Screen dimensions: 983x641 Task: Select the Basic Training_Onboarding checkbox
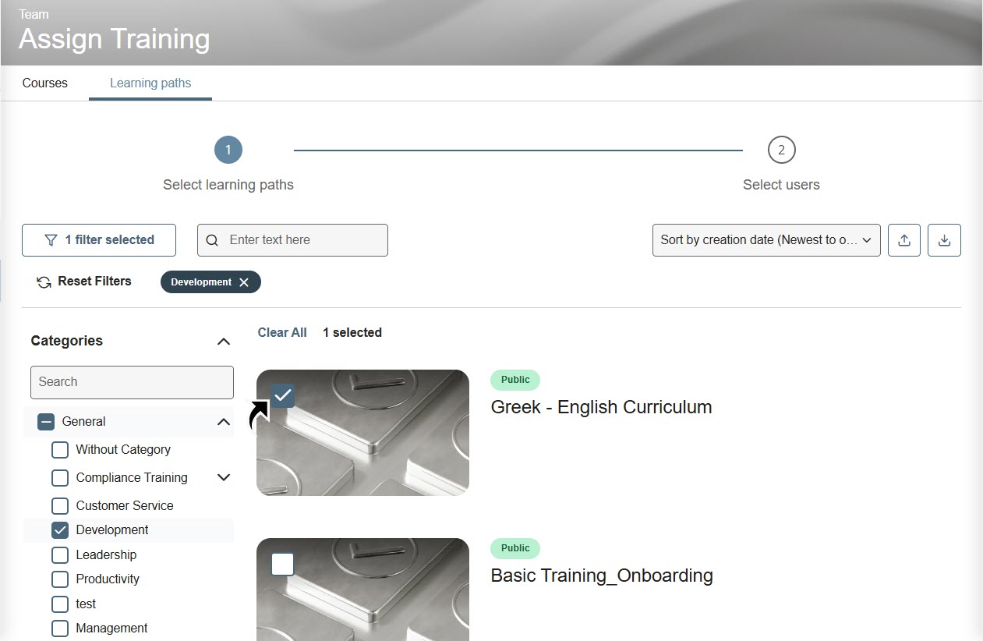click(x=282, y=564)
